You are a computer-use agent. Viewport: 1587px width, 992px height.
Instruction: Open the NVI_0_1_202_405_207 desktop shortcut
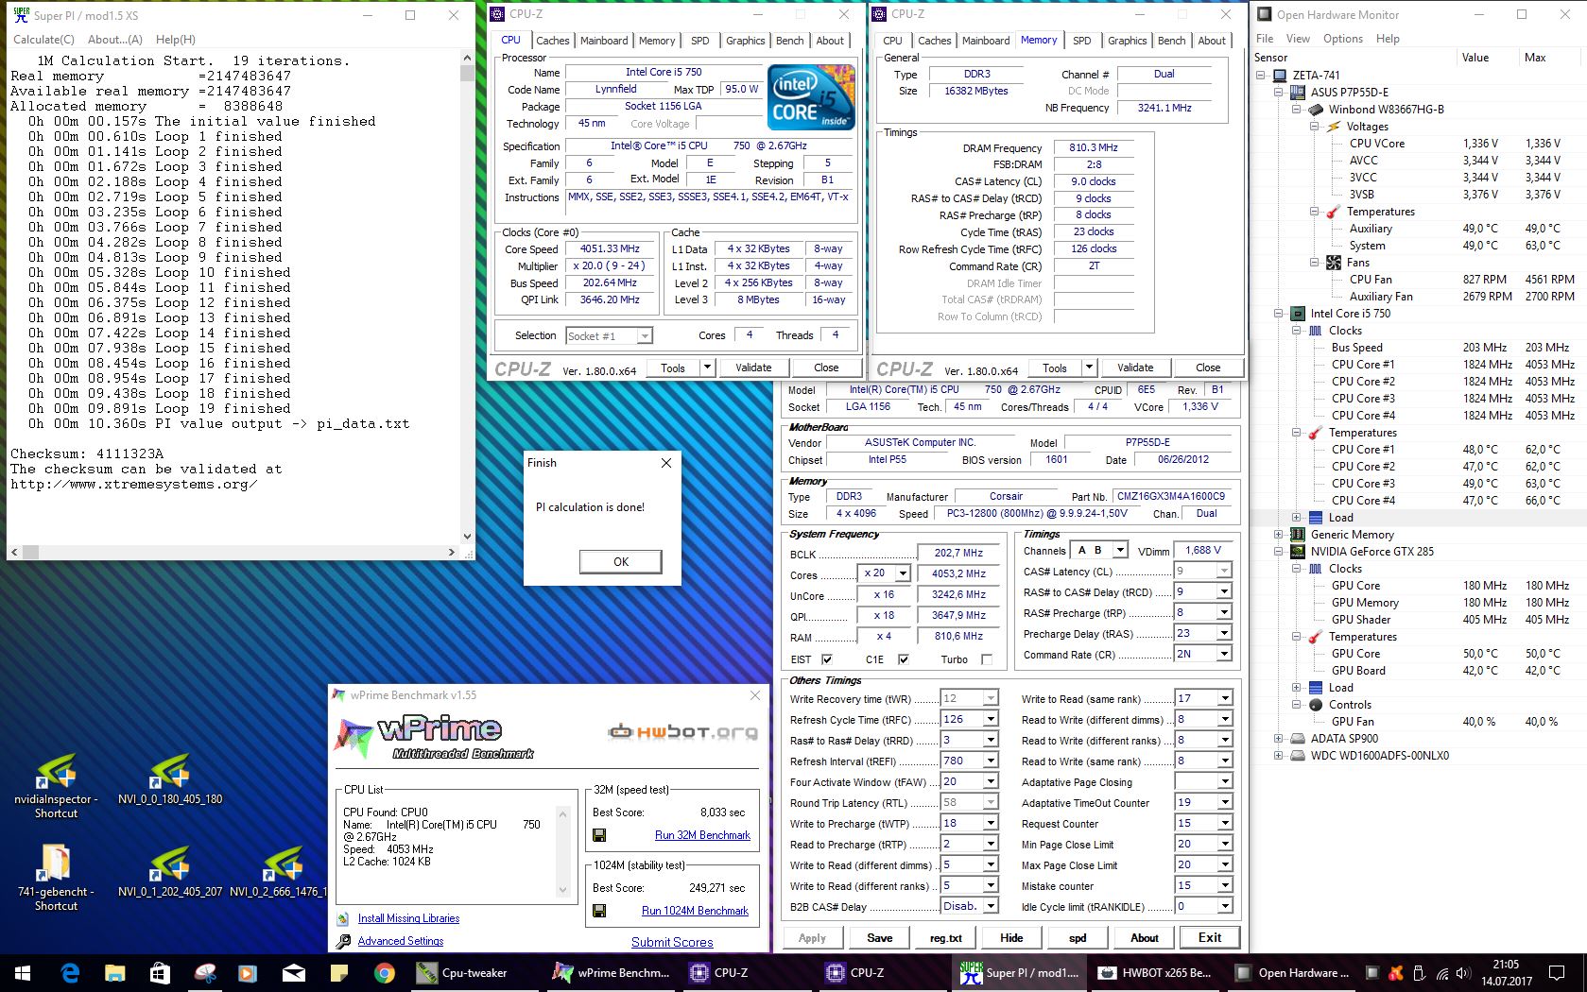coord(170,872)
